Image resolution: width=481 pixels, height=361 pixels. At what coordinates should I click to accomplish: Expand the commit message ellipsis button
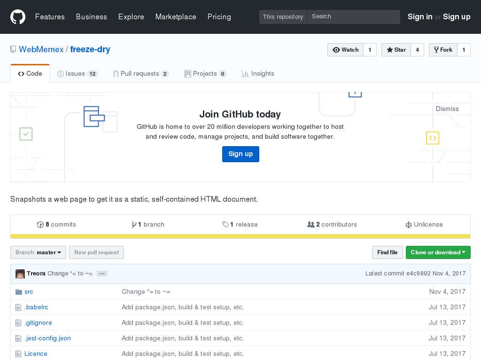click(102, 274)
